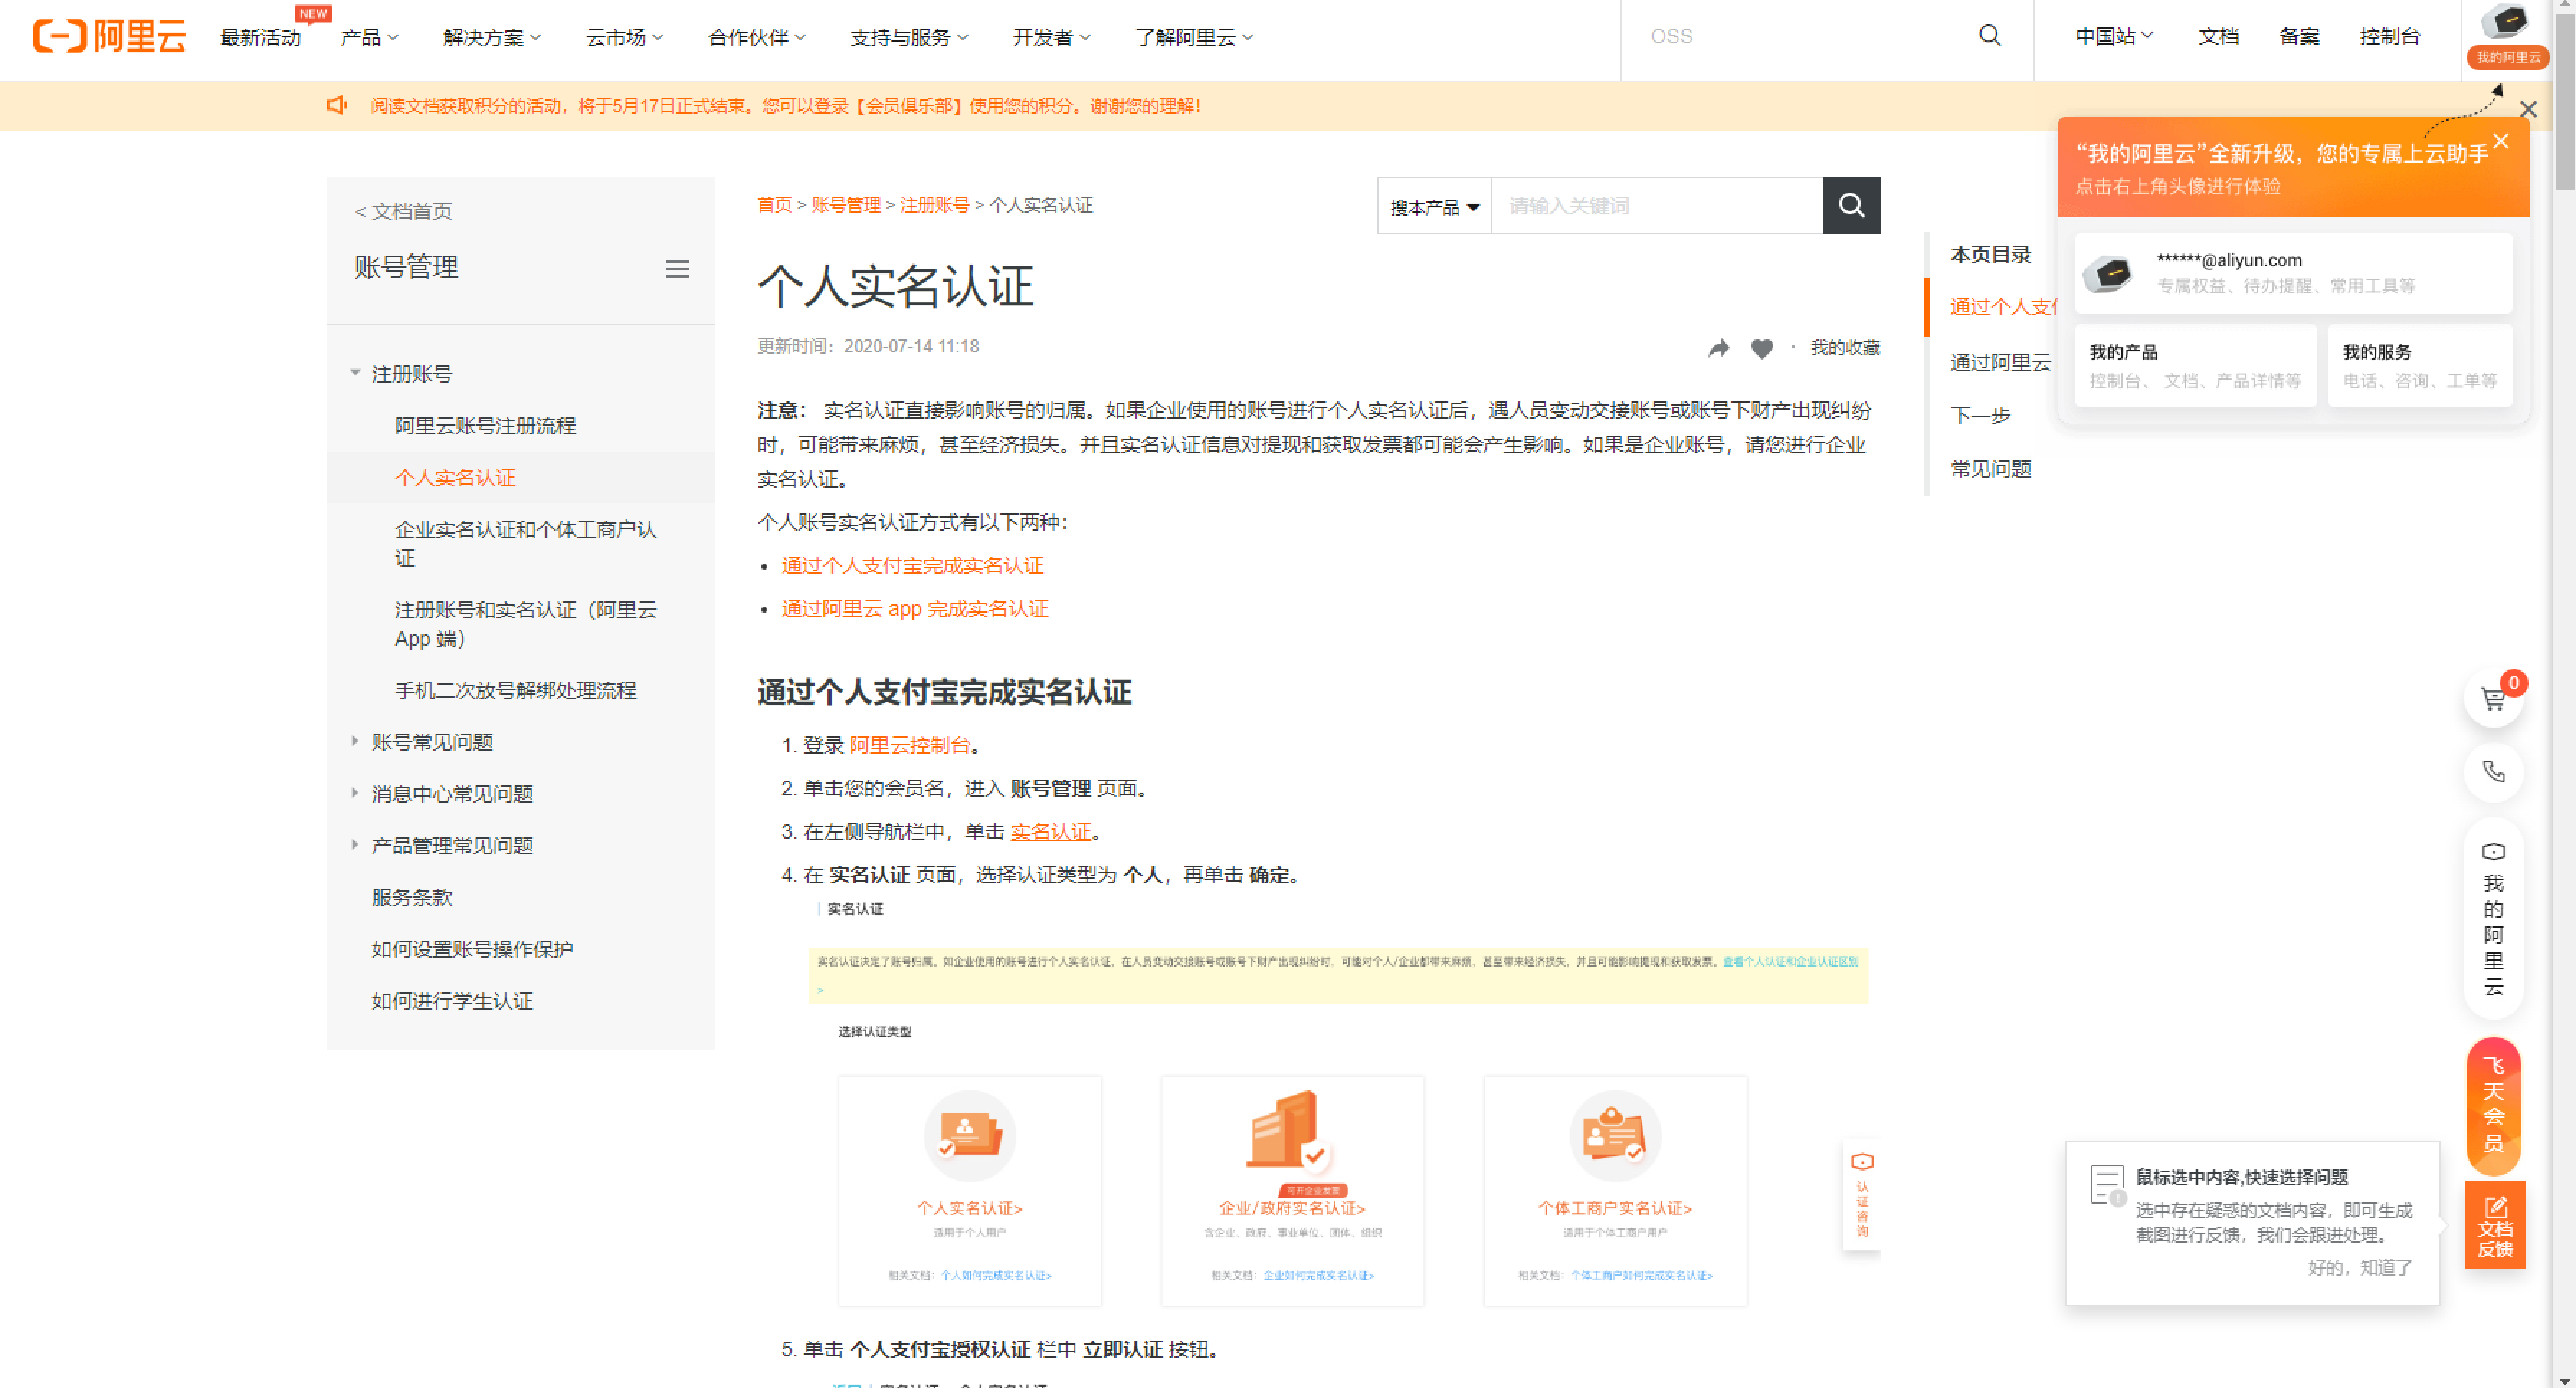Screen dimensions: 2576x1388
Task: Click the hamburger menu beside 账号管理
Action: (677, 269)
